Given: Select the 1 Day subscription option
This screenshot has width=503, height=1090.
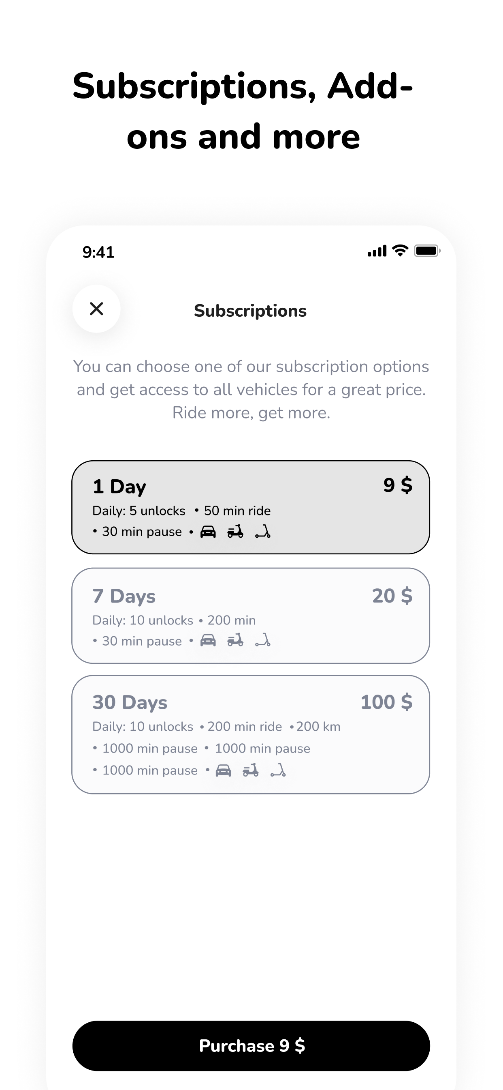Looking at the screenshot, I should tap(251, 507).
